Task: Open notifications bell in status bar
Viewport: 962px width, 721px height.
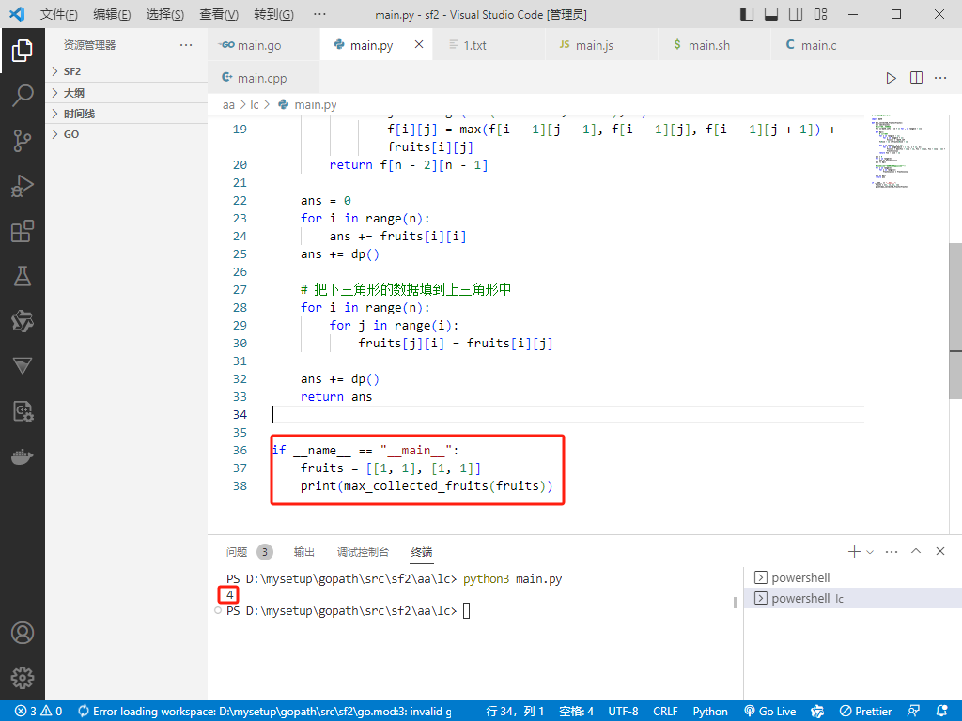Action: pyautogui.click(x=942, y=712)
